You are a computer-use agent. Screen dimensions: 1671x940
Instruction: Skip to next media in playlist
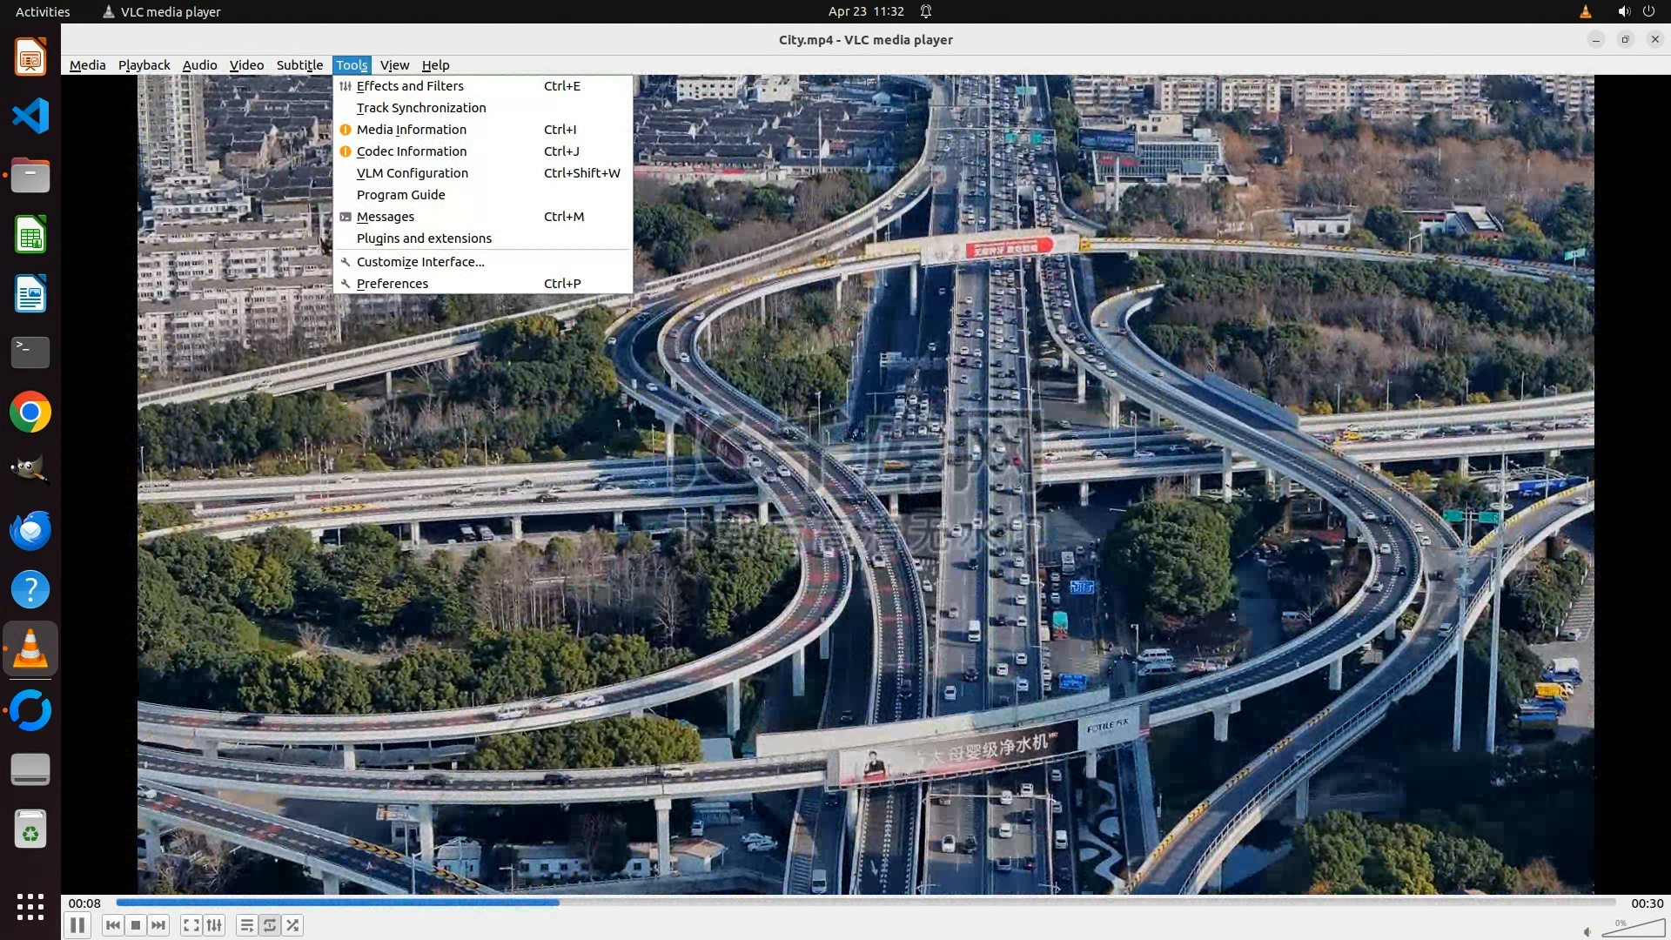click(x=158, y=925)
